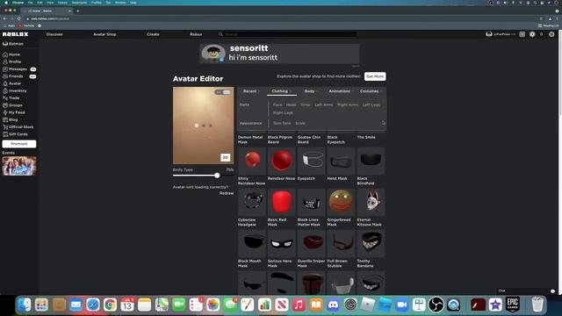Select the Serious Hero Mask item
Screen dimensions: 562x316
282,243
